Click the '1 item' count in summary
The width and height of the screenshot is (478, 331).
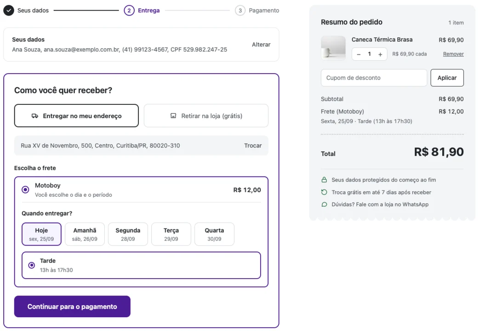tap(456, 23)
